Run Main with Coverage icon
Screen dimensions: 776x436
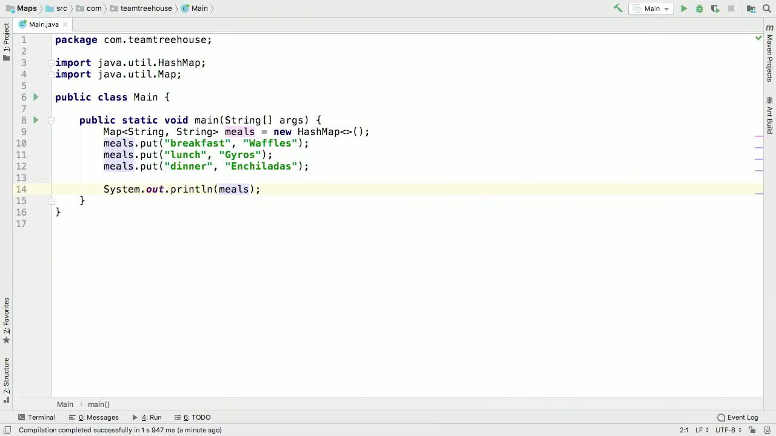pos(715,8)
